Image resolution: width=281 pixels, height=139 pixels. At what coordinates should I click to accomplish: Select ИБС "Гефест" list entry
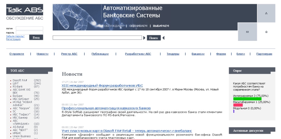(x=21, y=115)
